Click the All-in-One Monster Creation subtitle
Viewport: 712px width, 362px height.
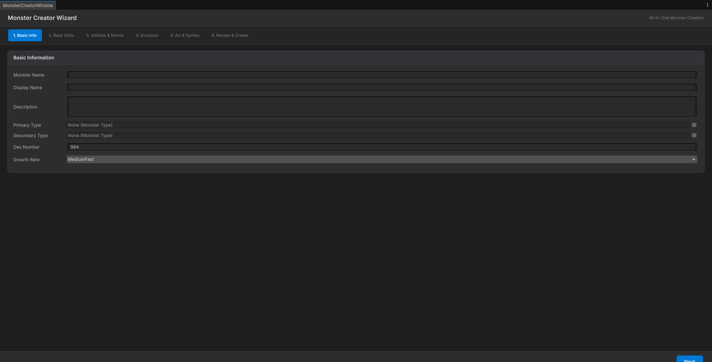point(676,18)
